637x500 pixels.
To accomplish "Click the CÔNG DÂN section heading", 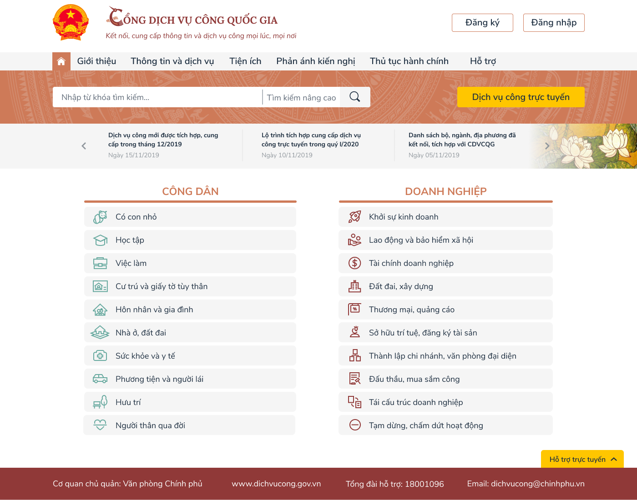I will point(190,191).
